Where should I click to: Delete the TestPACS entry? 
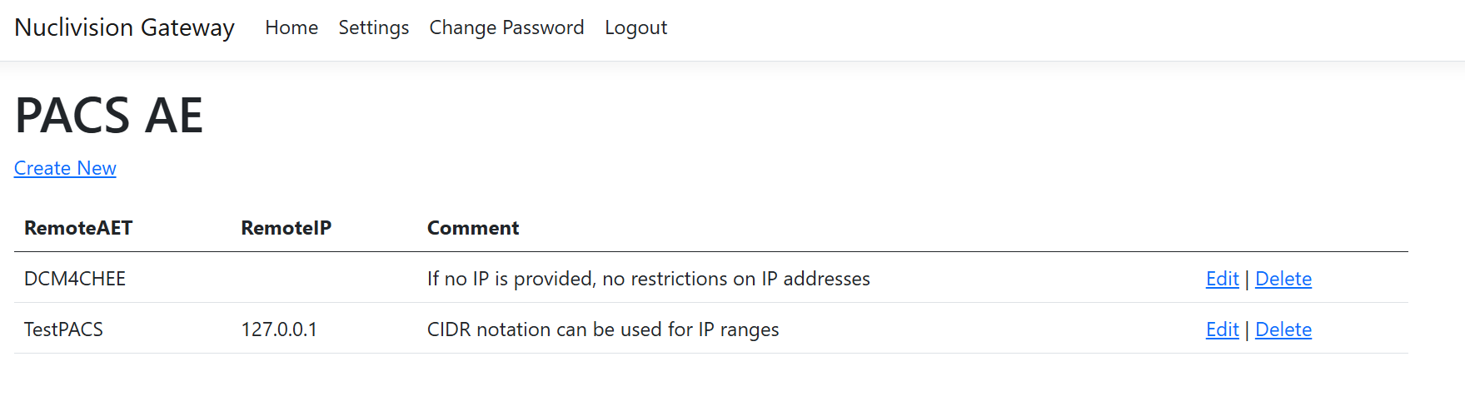tap(1283, 329)
